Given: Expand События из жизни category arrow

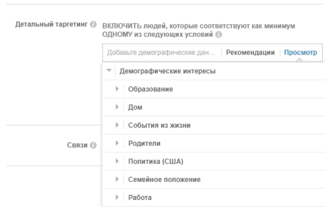Looking at the screenshot, I should tap(117, 125).
